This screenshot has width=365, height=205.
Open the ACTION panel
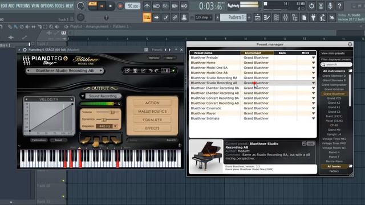click(x=152, y=102)
